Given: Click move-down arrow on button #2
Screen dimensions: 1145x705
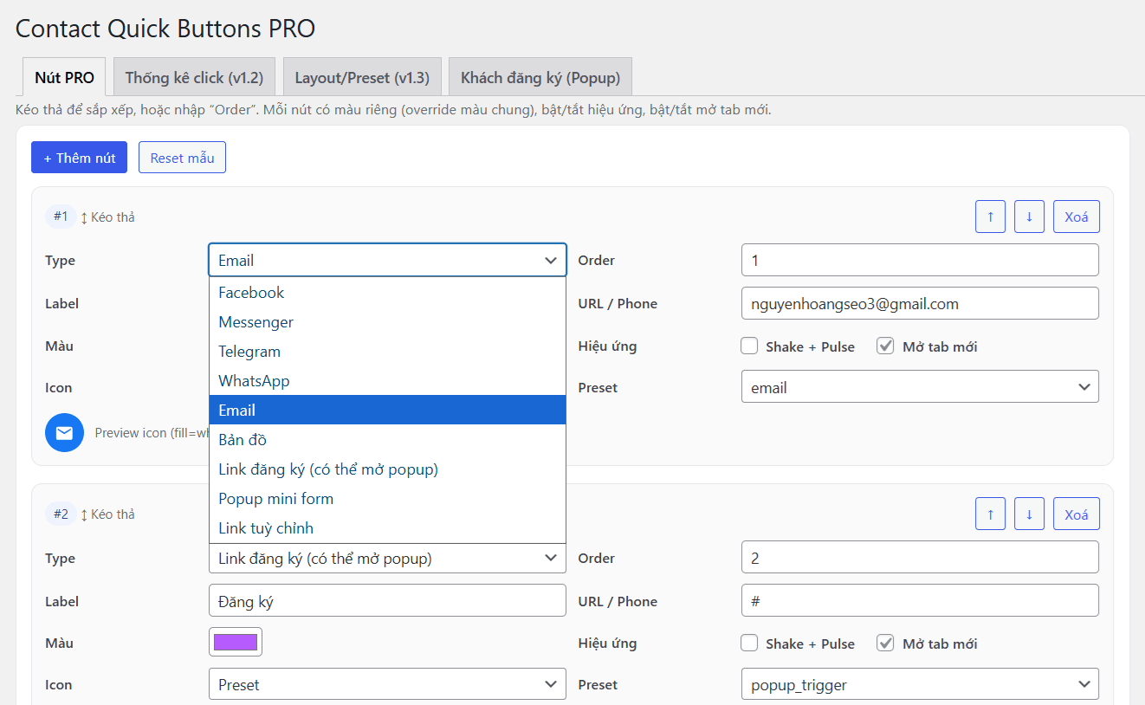Looking at the screenshot, I should 1029,514.
